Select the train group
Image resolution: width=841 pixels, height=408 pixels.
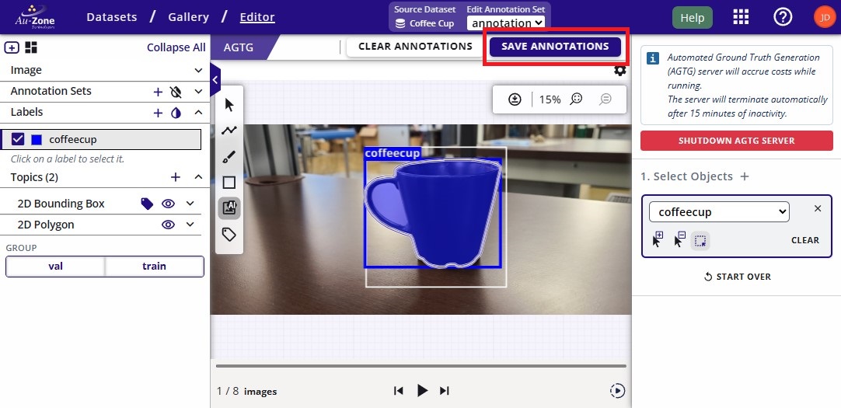pyautogui.click(x=155, y=267)
